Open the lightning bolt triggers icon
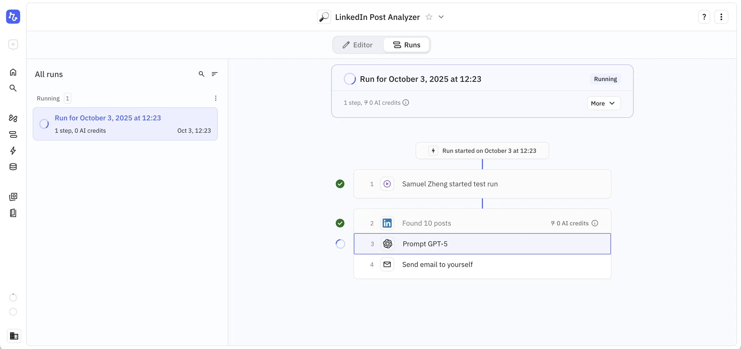The image size is (741, 349). [13, 150]
